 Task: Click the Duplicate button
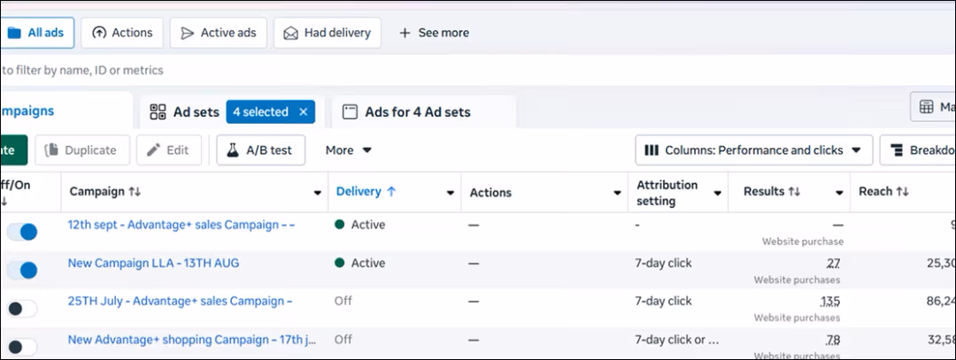[x=82, y=150]
